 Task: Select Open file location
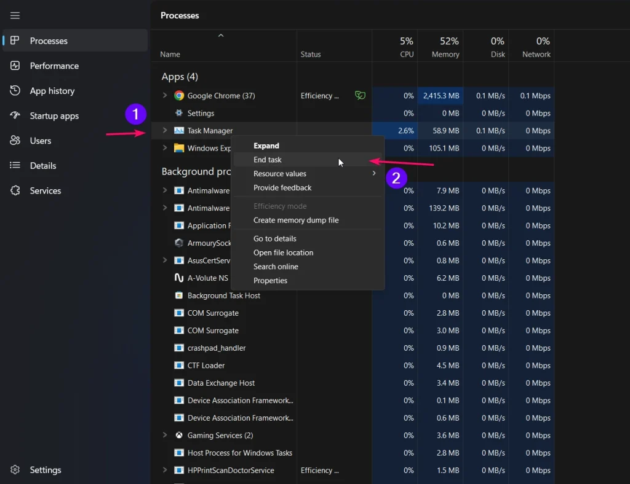pos(308,252)
